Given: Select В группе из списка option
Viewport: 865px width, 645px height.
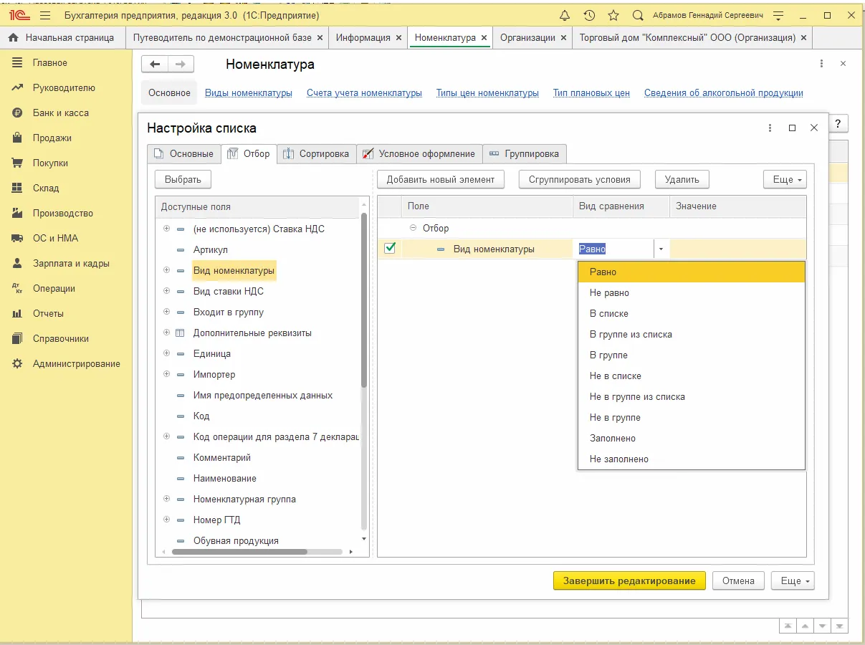Looking at the screenshot, I should click(x=631, y=334).
